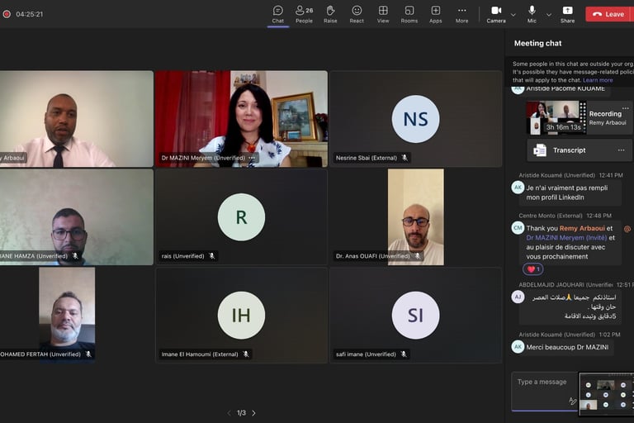Toggle the Mic mute
Viewport: 634px width, 423px height.
(532, 14)
